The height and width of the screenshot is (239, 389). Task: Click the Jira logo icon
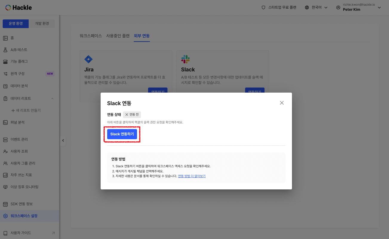[x=89, y=59]
